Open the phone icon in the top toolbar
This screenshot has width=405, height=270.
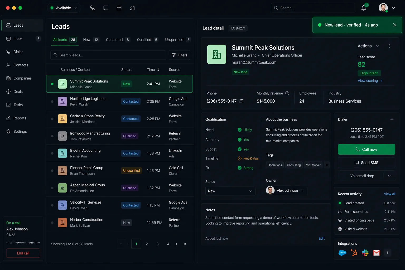[93, 8]
